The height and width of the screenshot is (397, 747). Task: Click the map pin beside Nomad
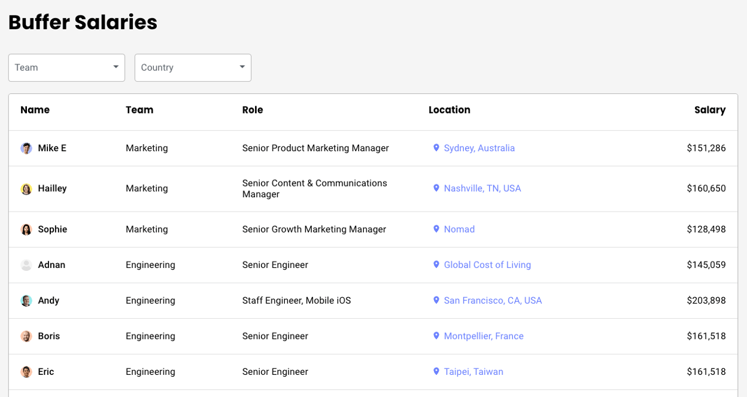(436, 229)
